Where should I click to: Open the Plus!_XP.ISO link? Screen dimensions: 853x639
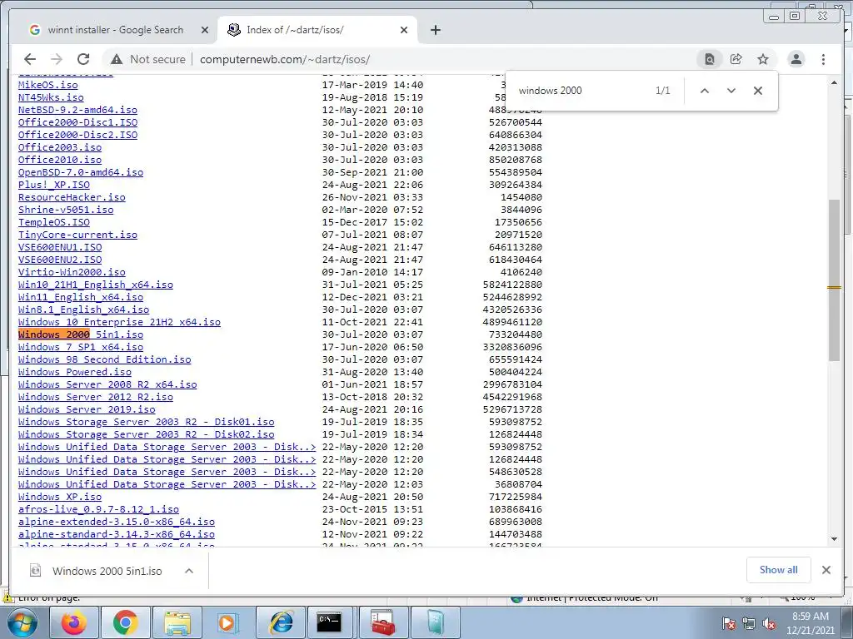tap(54, 185)
